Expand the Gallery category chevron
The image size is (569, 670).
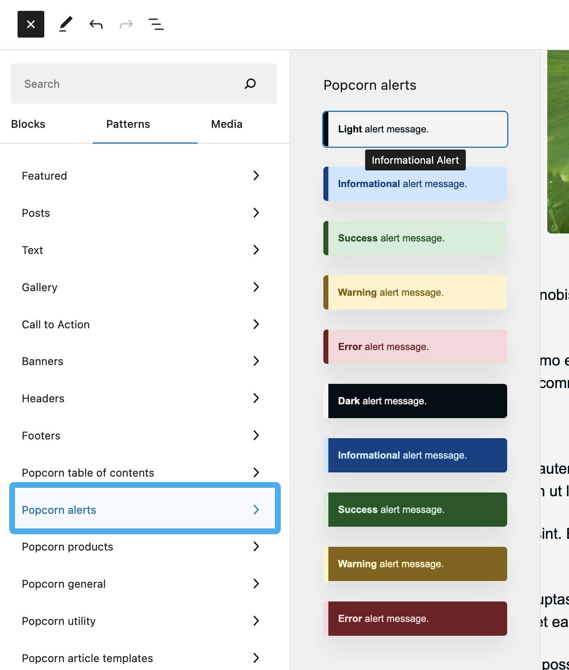256,287
